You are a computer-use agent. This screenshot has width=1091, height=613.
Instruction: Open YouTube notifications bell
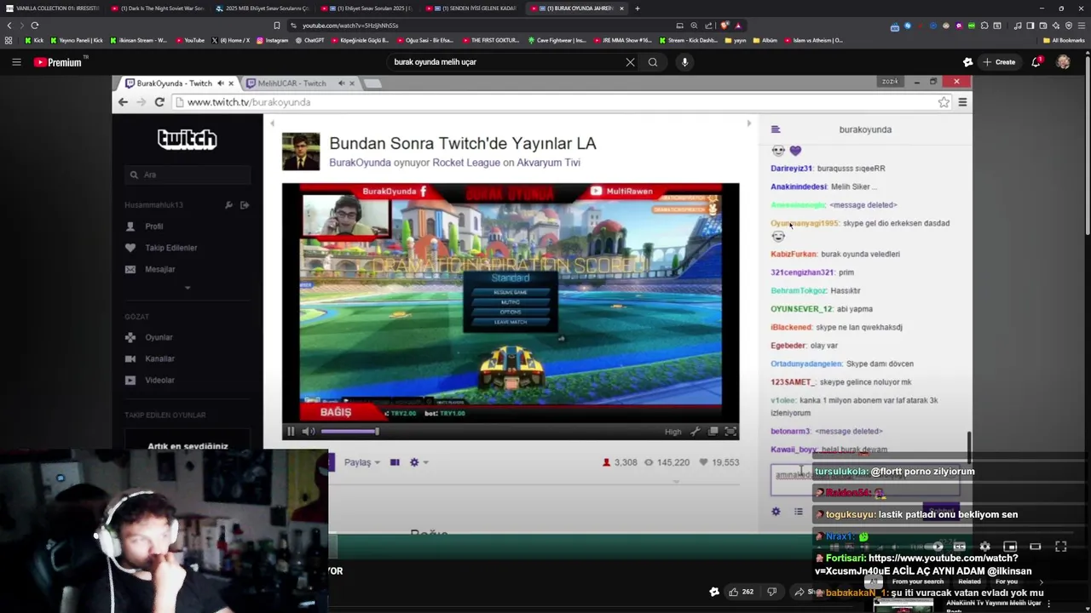[x=1036, y=62]
